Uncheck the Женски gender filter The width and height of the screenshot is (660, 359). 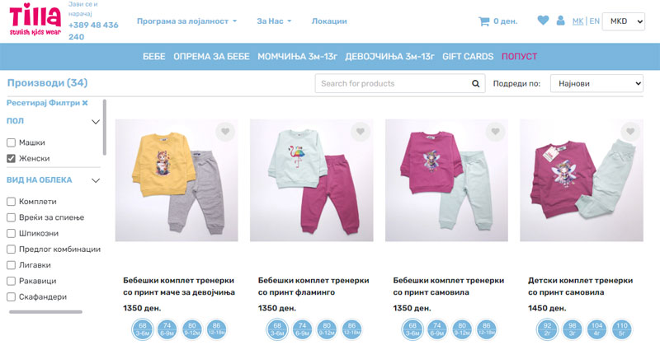(x=11, y=158)
